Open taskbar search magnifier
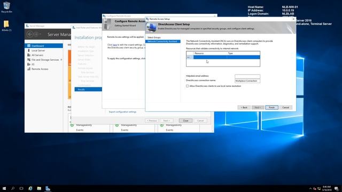The height and width of the screenshot is (192, 342). tap(13, 188)
